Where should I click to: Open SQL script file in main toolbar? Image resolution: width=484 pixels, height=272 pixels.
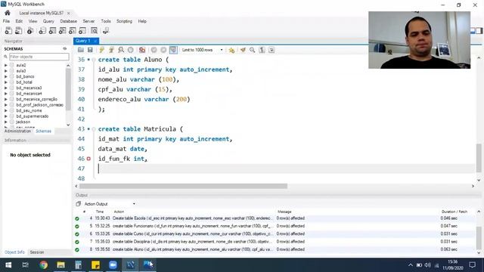[x=18, y=30]
